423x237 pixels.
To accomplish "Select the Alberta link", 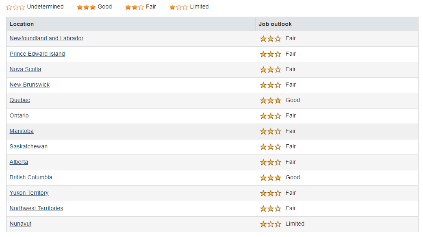I will (19, 162).
